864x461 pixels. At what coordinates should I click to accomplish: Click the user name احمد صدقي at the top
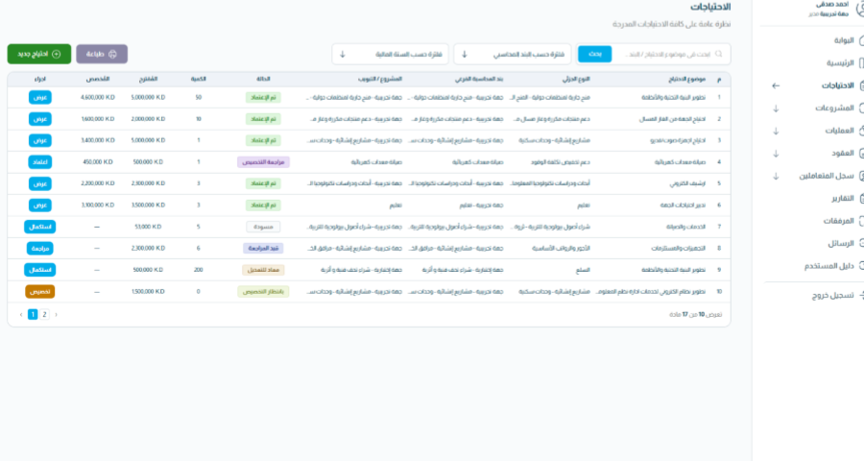pyautogui.click(x=832, y=5)
